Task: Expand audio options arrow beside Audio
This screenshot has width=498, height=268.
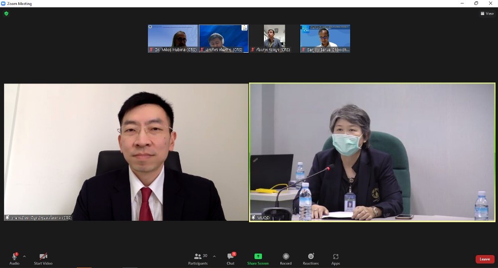Action: (24, 257)
